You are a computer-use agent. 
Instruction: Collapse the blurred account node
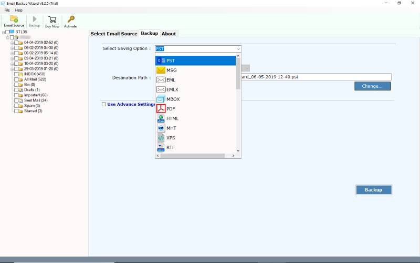tap(8, 37)
